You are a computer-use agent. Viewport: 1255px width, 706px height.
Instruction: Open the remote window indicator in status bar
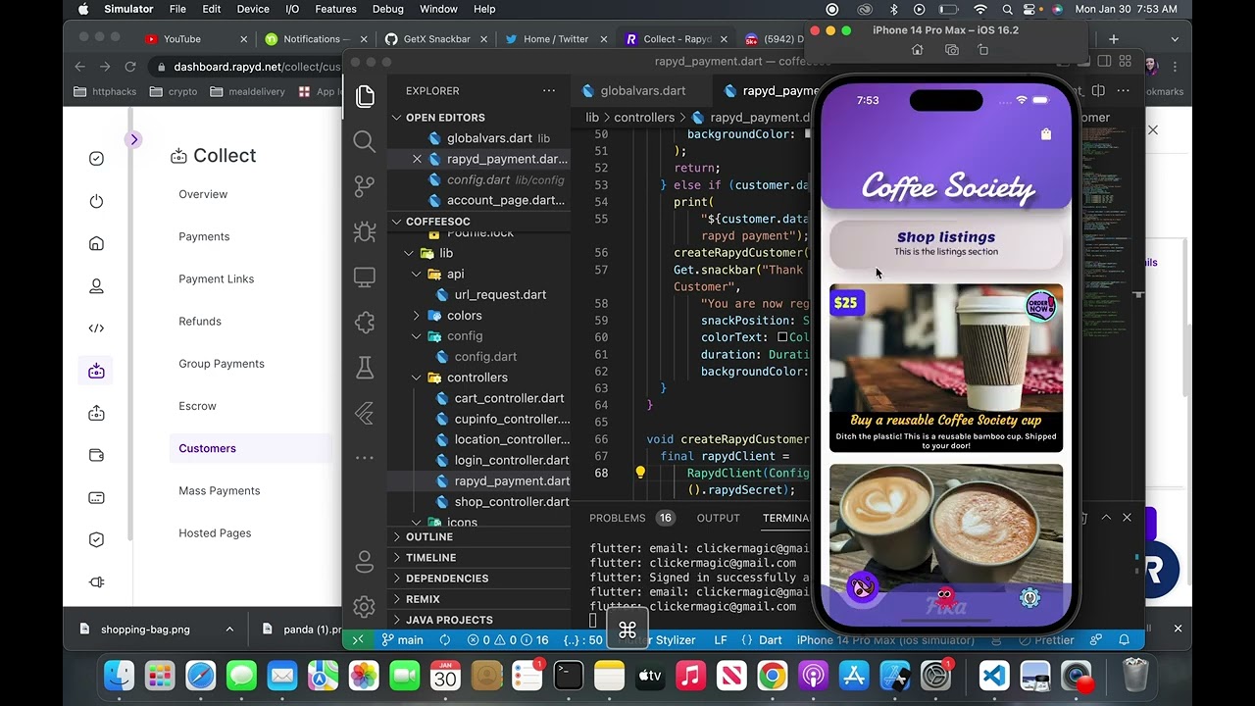click(x=358, y=640)
